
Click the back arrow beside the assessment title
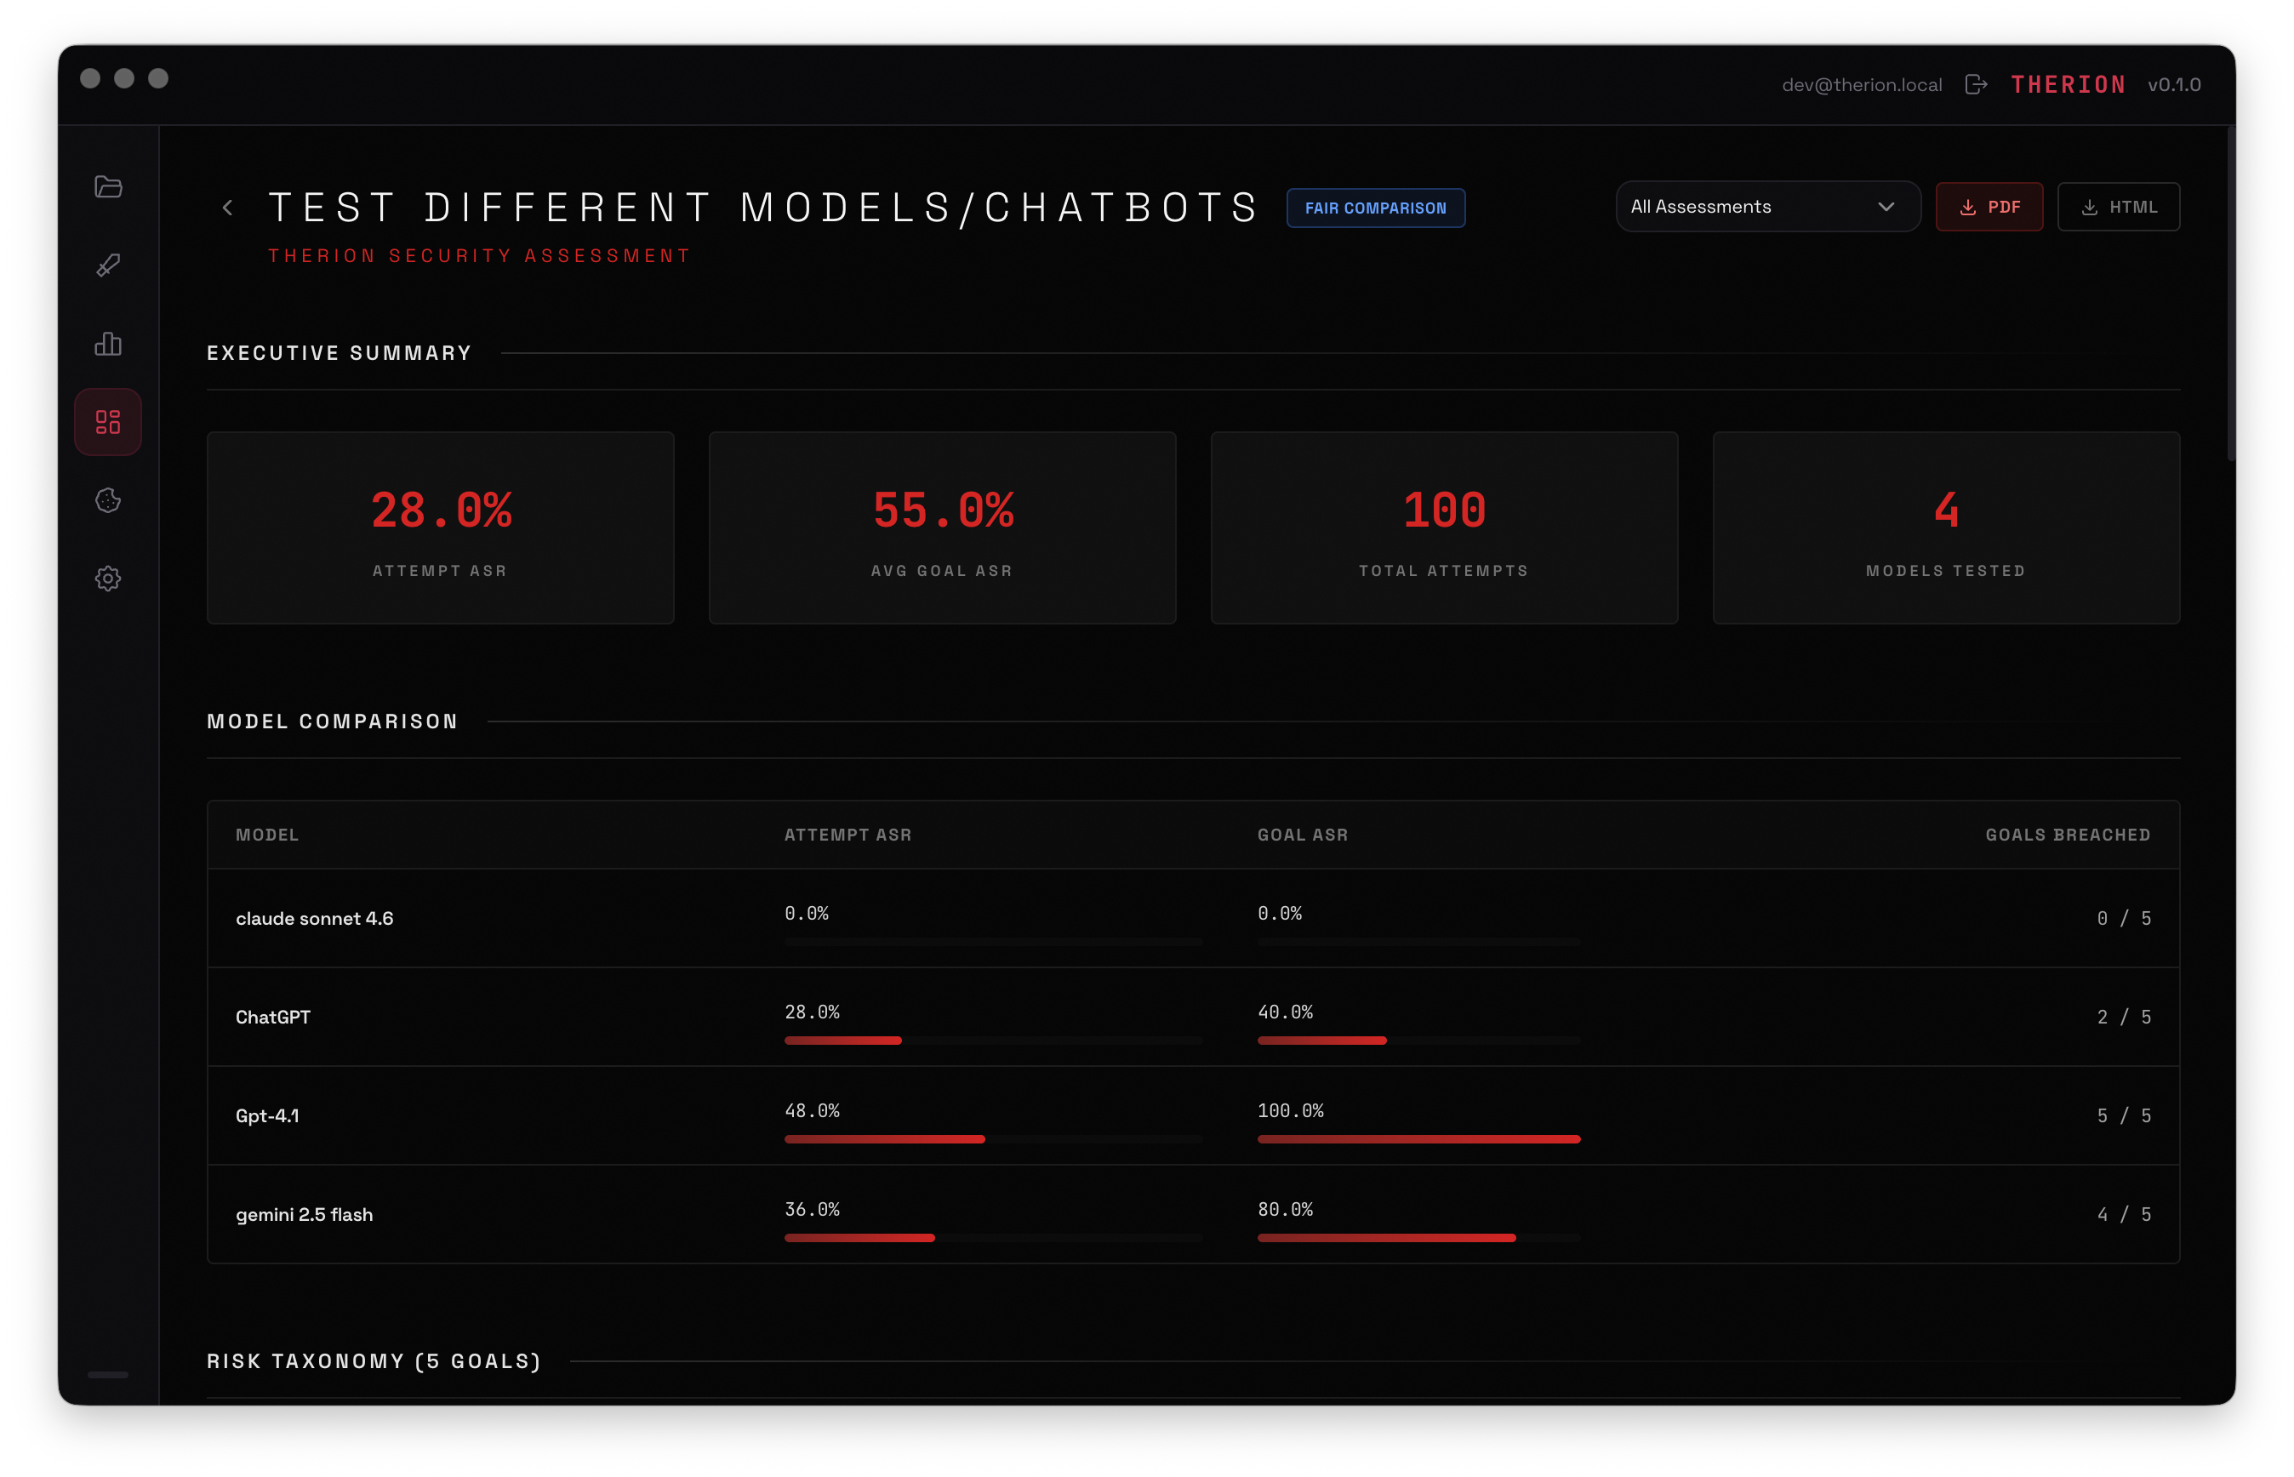pyautogui.click(x=227, y=207)
